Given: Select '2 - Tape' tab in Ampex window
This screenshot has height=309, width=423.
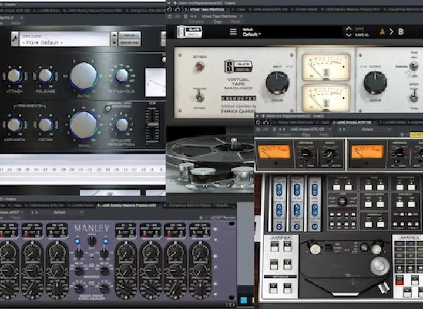Looking at the screenshot, I should point(322,122).
